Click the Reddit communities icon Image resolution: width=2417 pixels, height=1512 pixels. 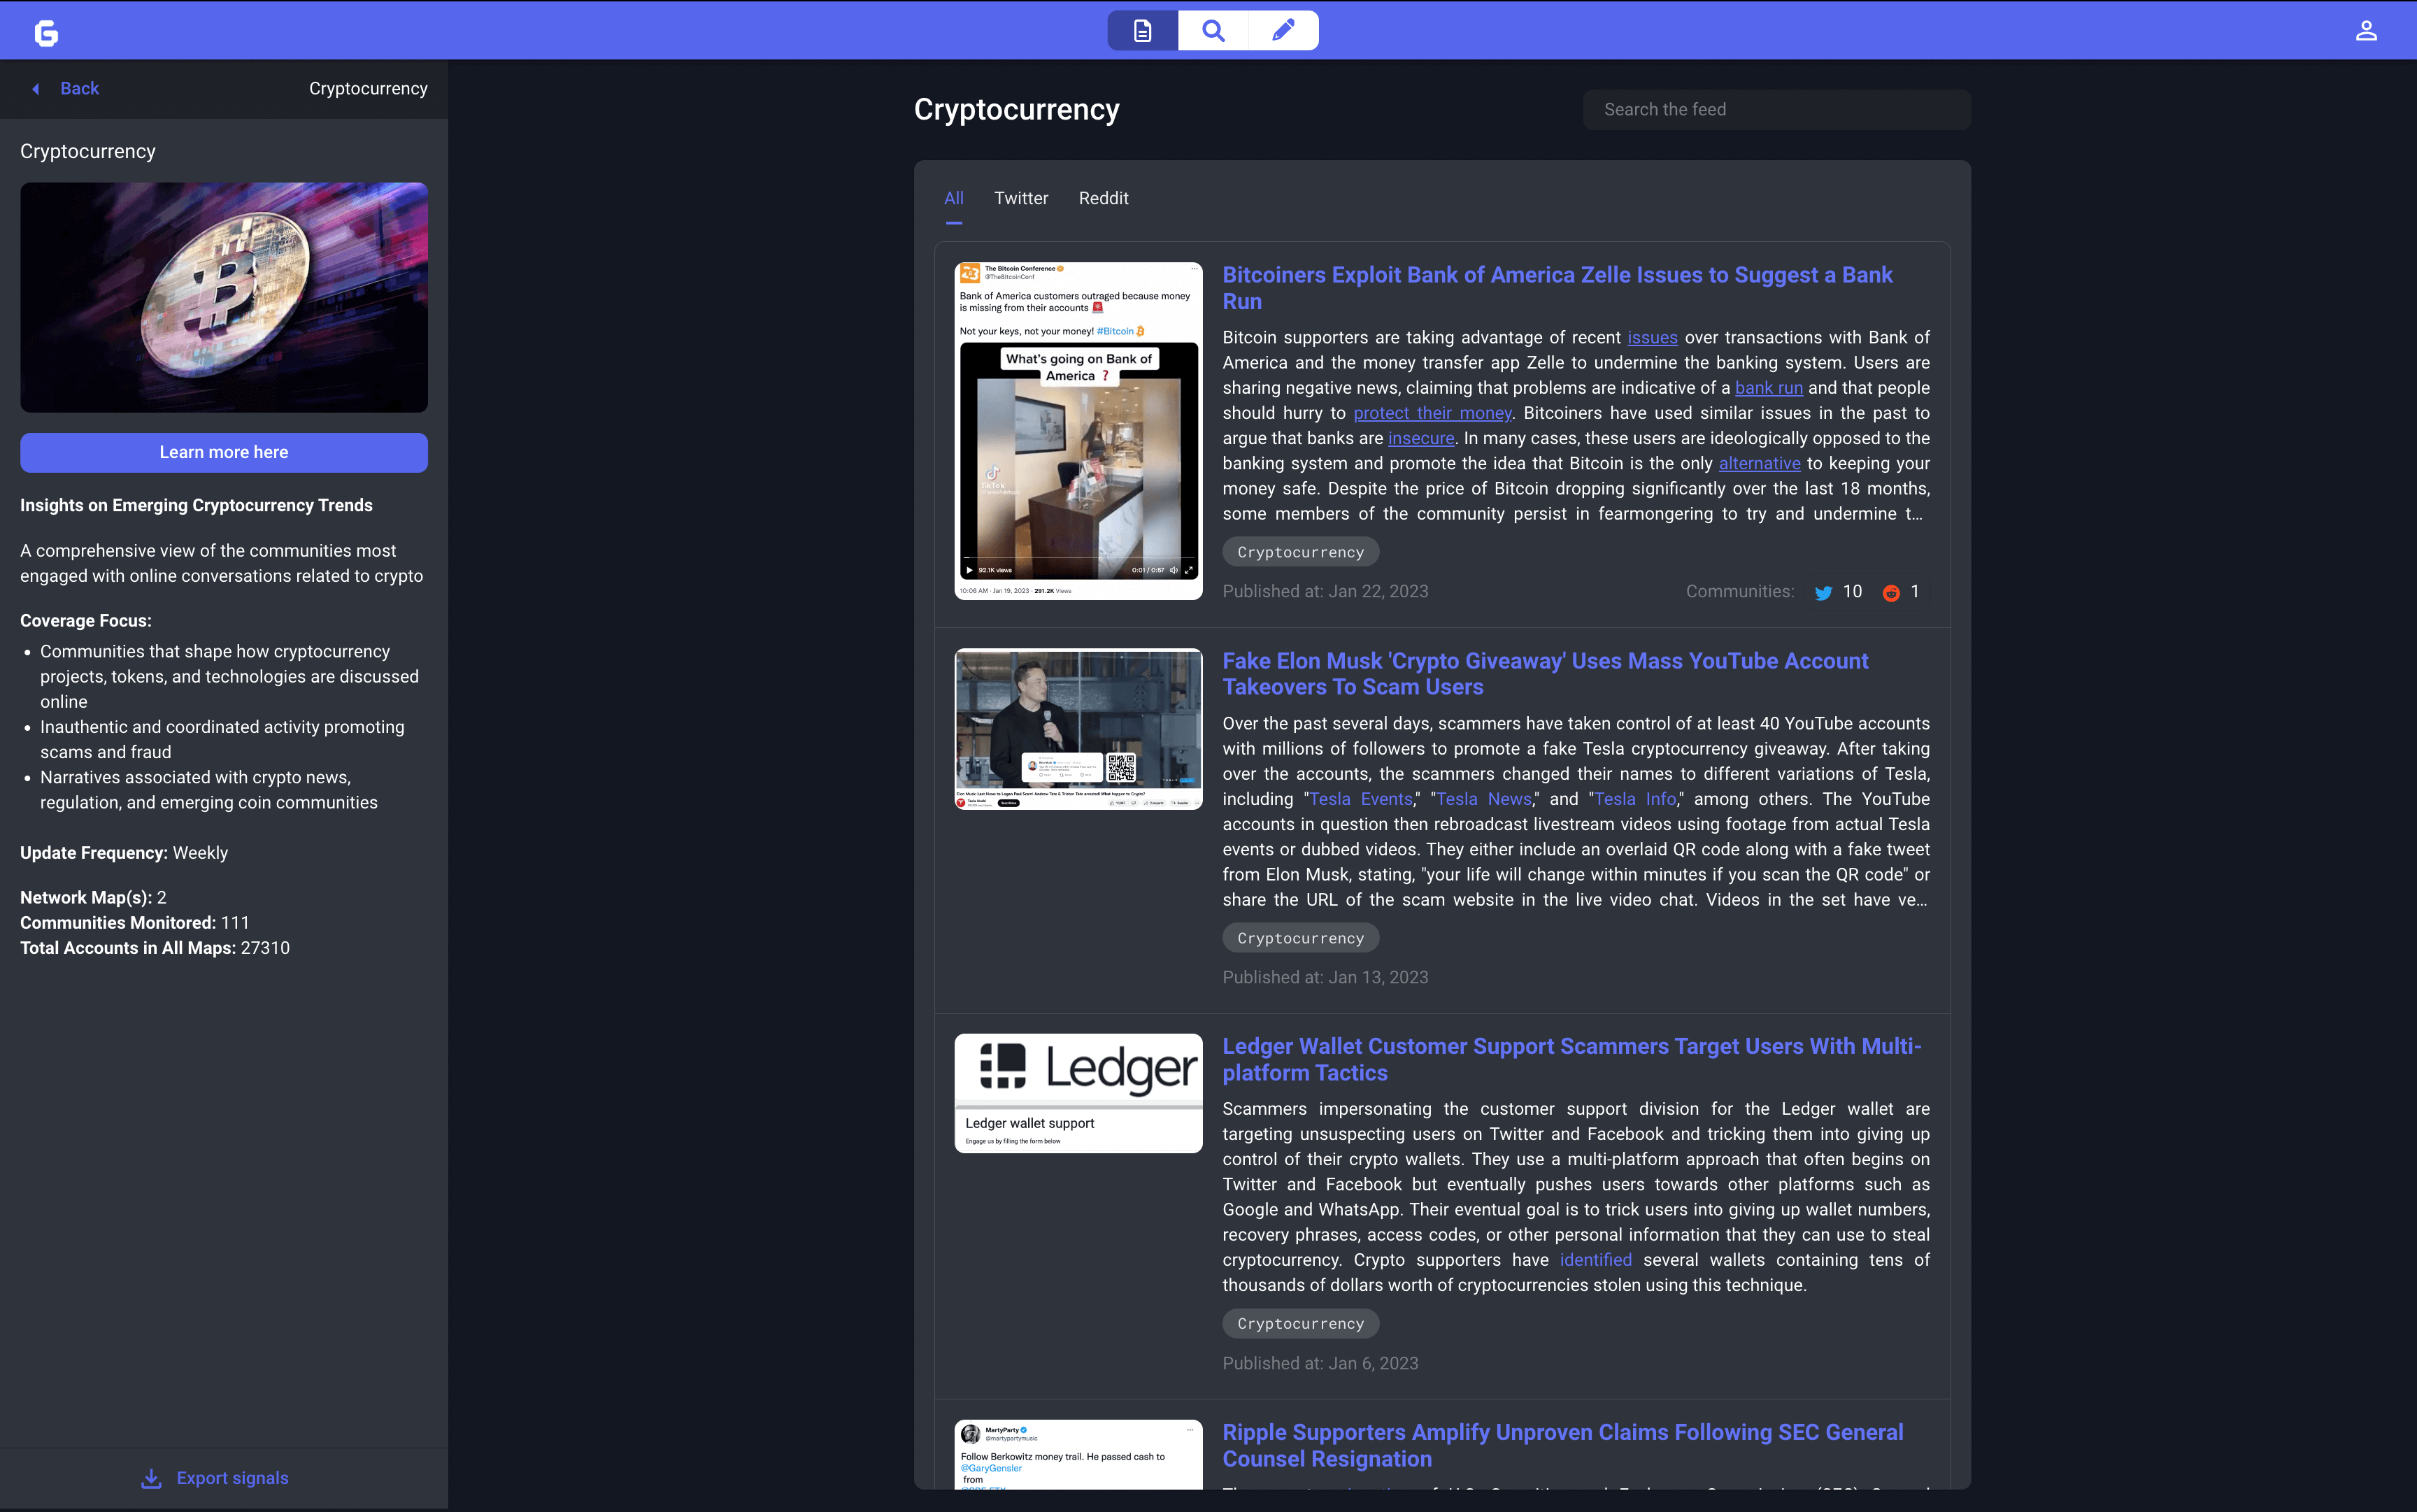coord(1891,593)
